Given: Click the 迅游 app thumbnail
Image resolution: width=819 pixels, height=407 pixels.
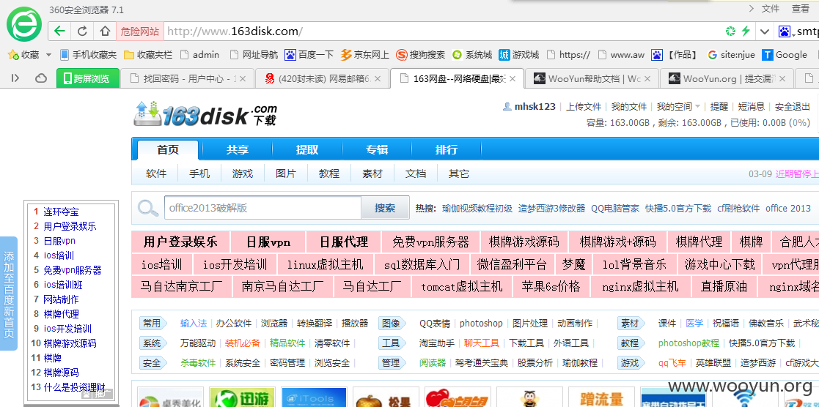Looking at the screenshot, I should 242,397.
